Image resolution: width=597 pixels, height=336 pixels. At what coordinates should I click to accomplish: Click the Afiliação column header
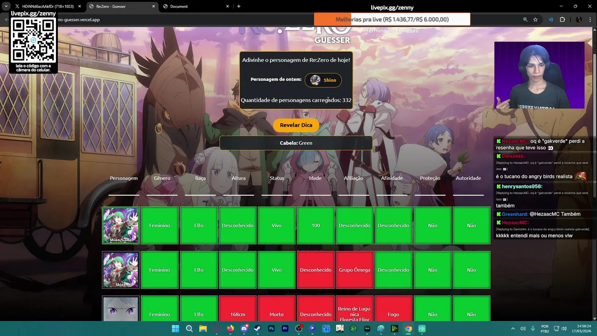pos(354,178)
